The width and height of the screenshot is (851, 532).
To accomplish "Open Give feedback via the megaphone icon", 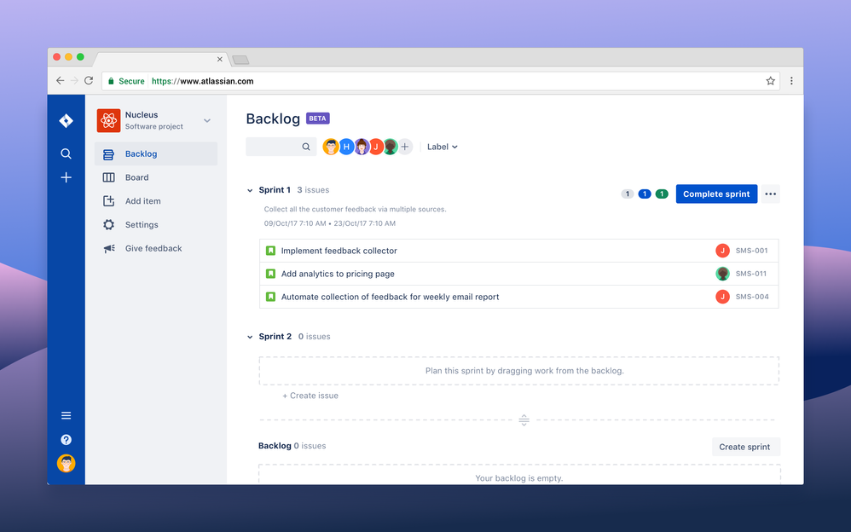I will tap(108, 248).
